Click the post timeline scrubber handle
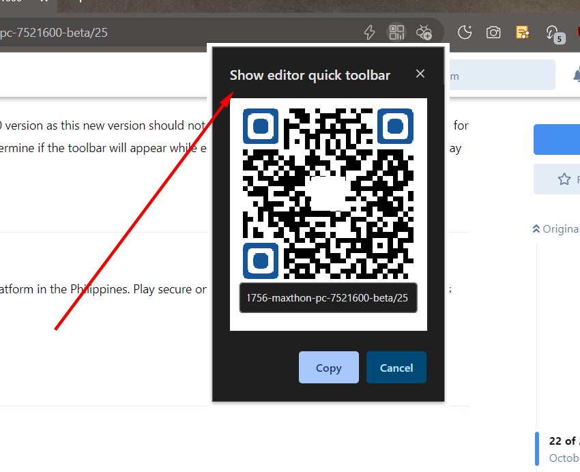The image size is (580, 472). 536,448
